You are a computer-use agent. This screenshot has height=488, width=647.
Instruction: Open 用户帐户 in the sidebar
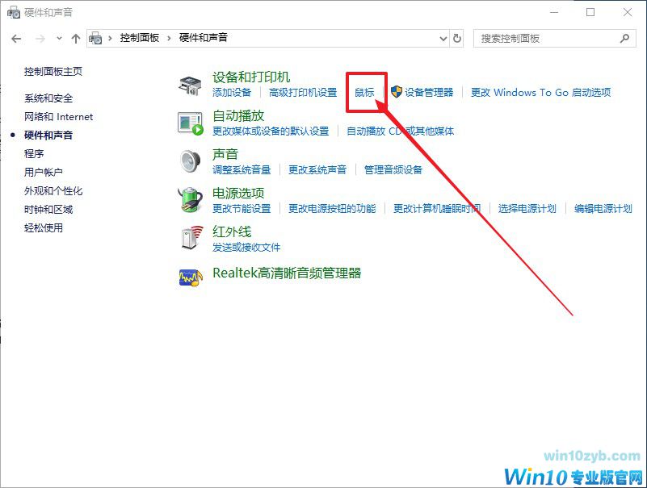(x=44, y=173)
